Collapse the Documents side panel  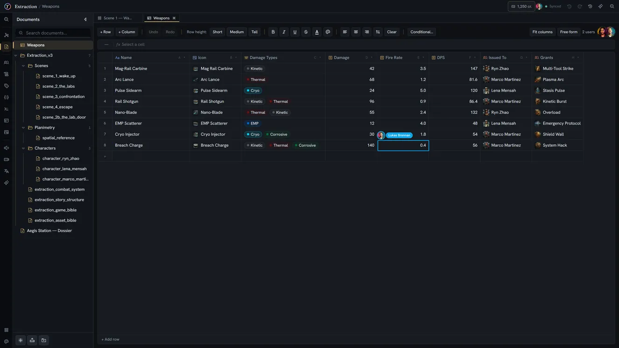click(85, 20)
